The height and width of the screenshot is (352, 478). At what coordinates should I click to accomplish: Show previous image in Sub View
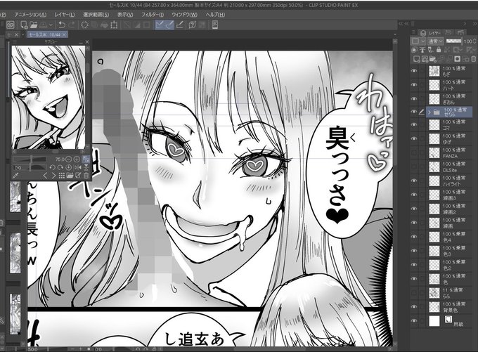[45, 176]
